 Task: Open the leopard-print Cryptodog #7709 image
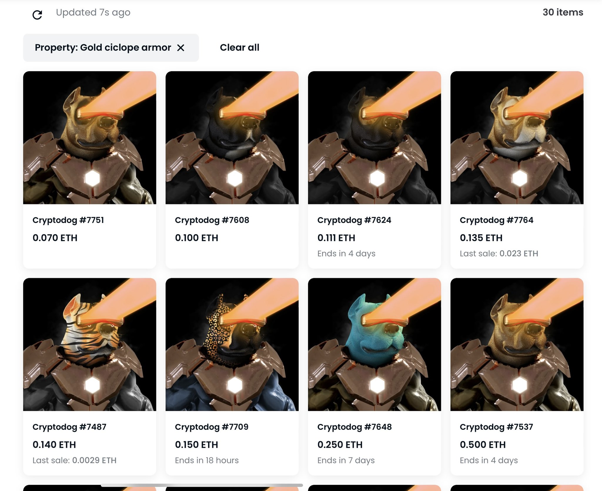pos(232,344)
